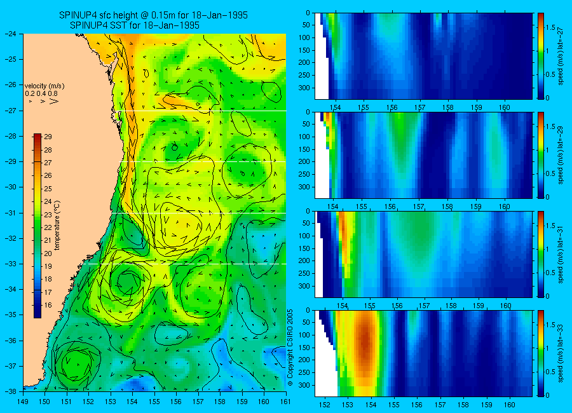Click the largest arrow in the velocity legend
This screenshot has height=413, width=572.
(x=54, y=101)
